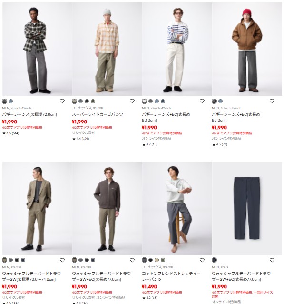
Task: Choose navy swatch on tapered trousers SW+EC XS-3XL
Action: pos(93,260)
